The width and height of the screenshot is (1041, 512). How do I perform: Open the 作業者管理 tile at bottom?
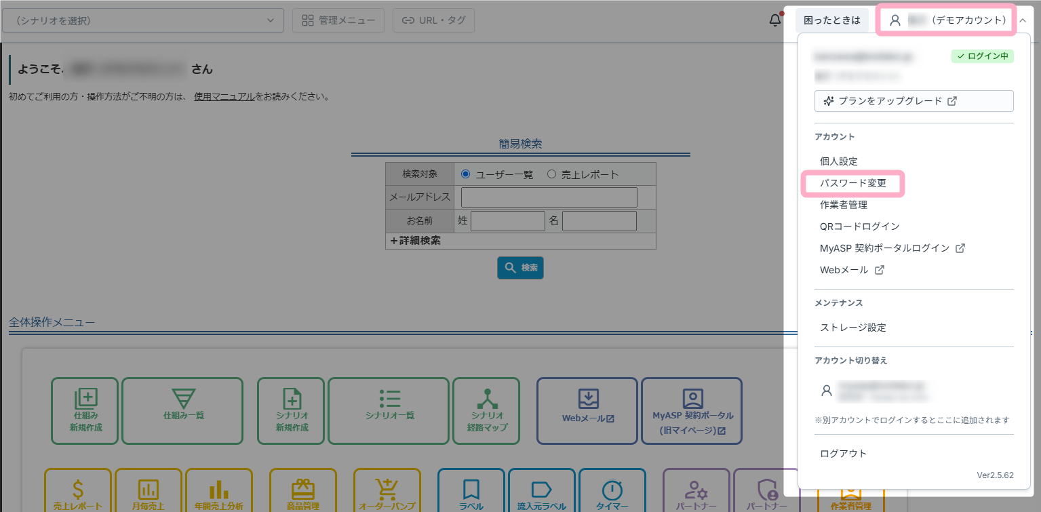(850, 500)
